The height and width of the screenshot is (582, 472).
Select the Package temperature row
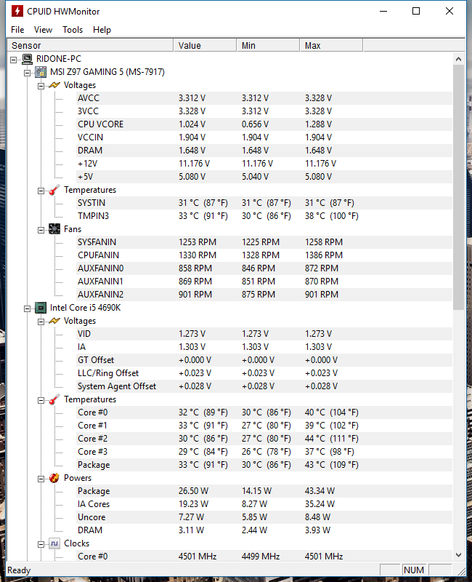click(264, 465)
